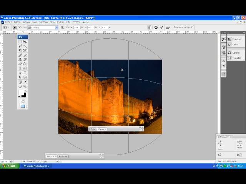Select the Notes tool
This screenshot has width=246, height=184.
coord(20,82)
